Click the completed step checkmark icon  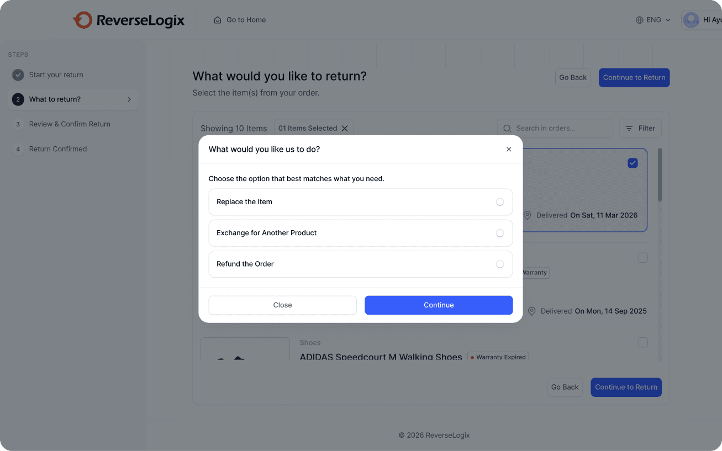pyautogui.click(x=18, y=75)
